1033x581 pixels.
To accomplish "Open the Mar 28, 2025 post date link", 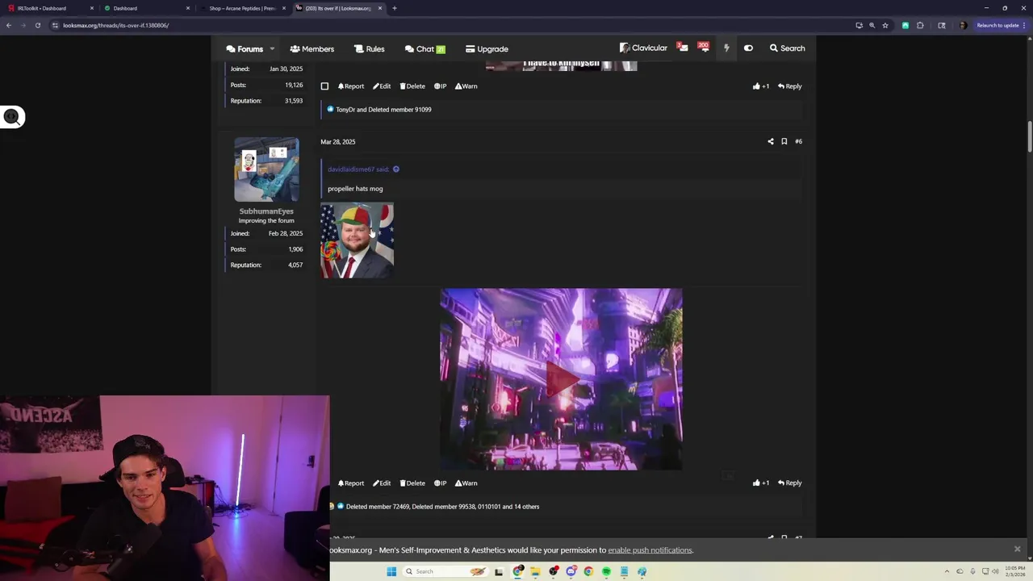I will (337, 142).
